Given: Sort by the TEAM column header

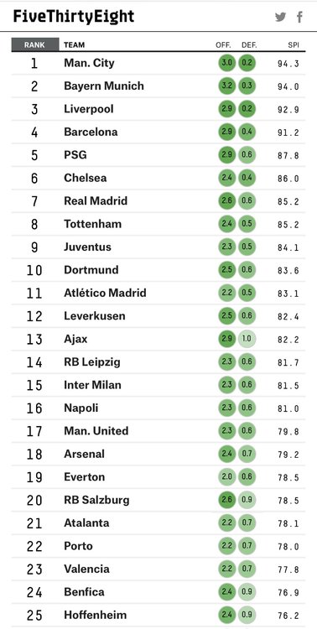Looking at the screenshot, I should pos(75,45).
